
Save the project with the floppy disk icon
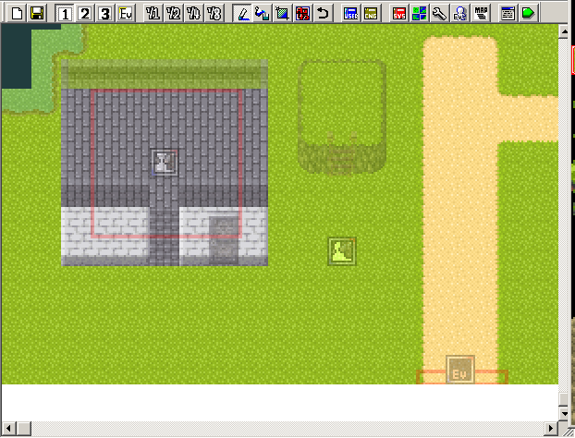(37, 13)
